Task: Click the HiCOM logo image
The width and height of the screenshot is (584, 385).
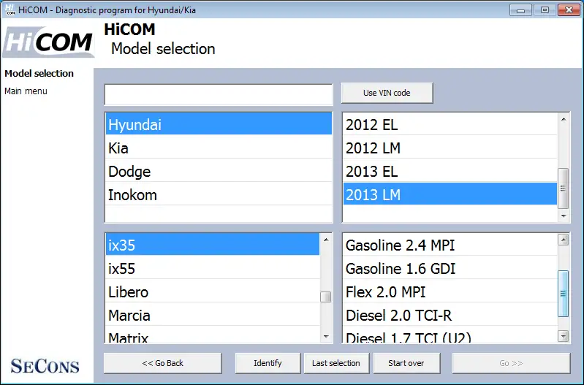Action: (48, 42)
